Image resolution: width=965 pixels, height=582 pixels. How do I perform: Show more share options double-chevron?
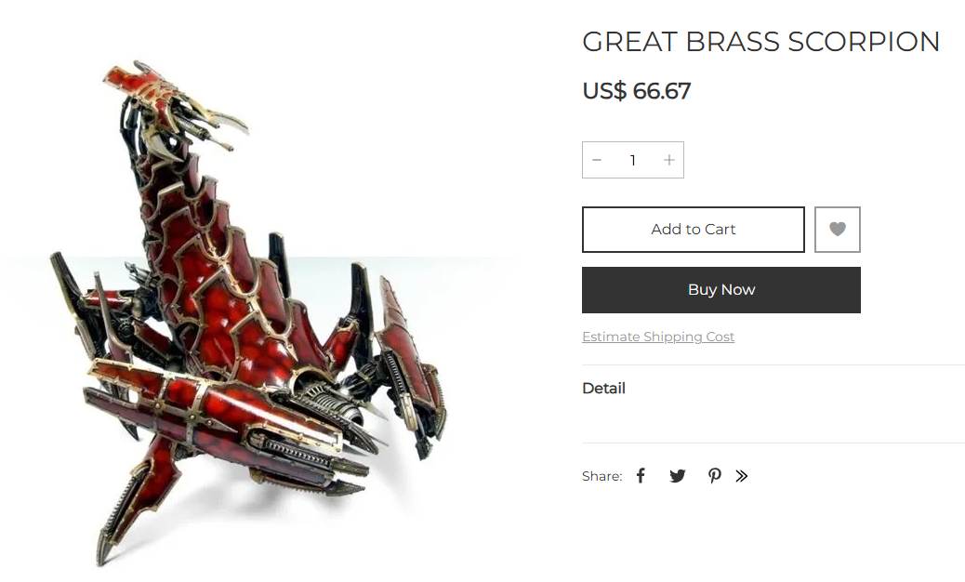click(x=742, y=476)
